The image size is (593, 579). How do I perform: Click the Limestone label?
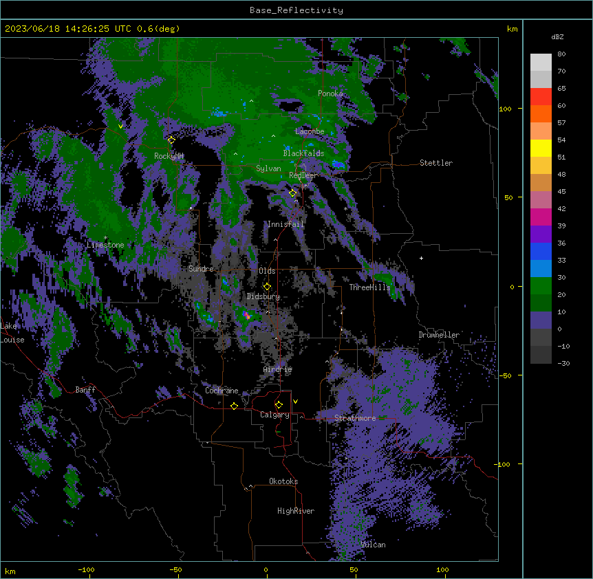coord(105,245)
